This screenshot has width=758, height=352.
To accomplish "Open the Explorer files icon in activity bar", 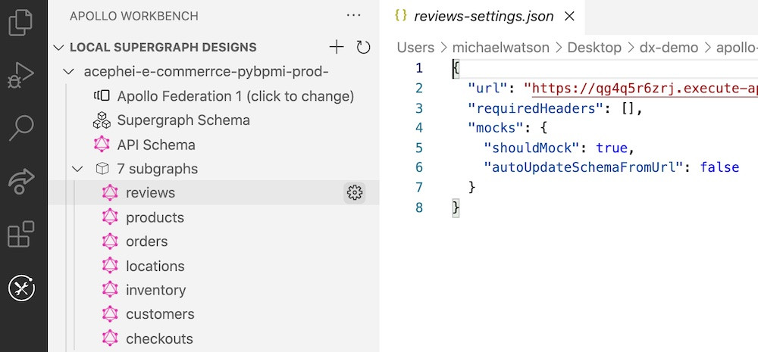I will [21, 23].
